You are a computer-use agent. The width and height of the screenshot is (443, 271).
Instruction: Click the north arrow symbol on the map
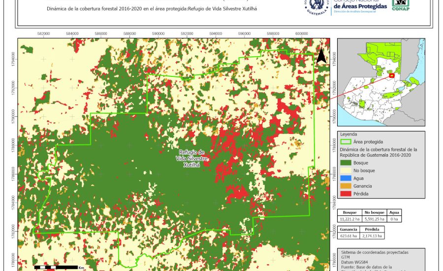coord(321,56)
